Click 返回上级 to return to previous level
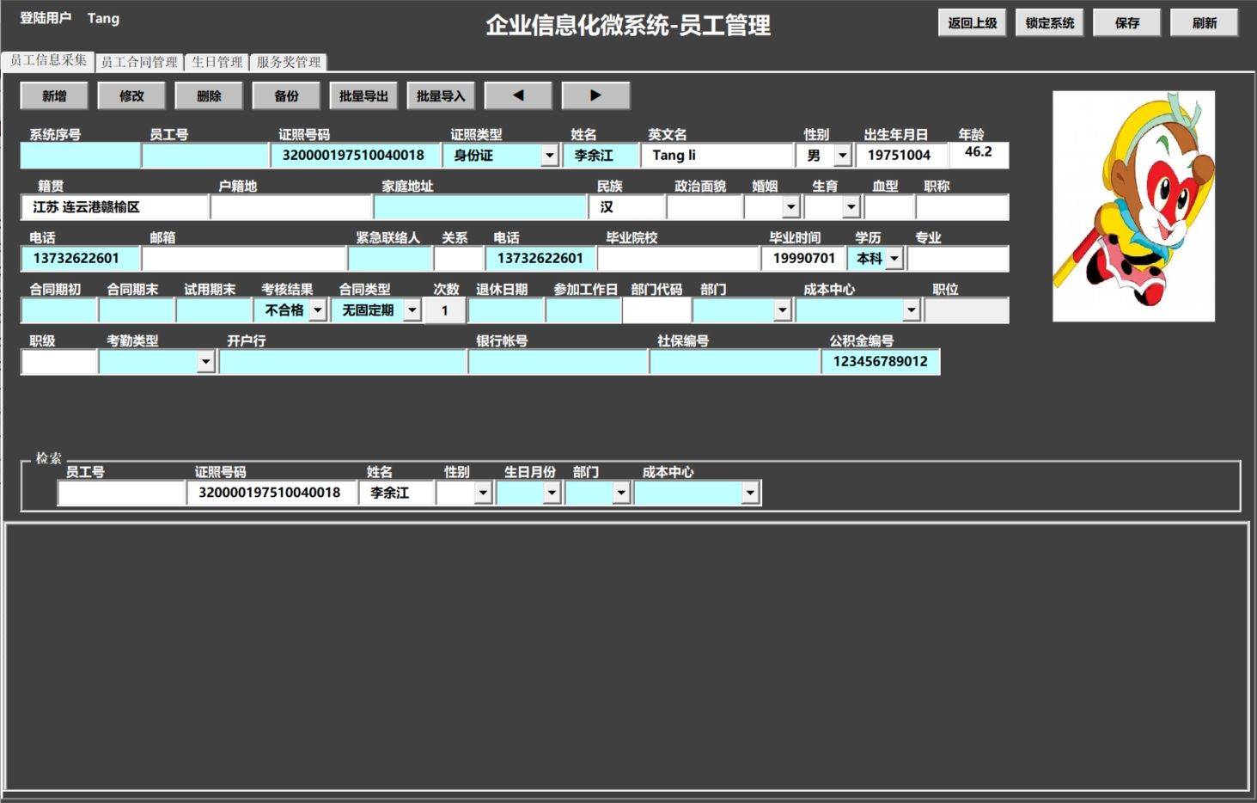 pos(971,22)
